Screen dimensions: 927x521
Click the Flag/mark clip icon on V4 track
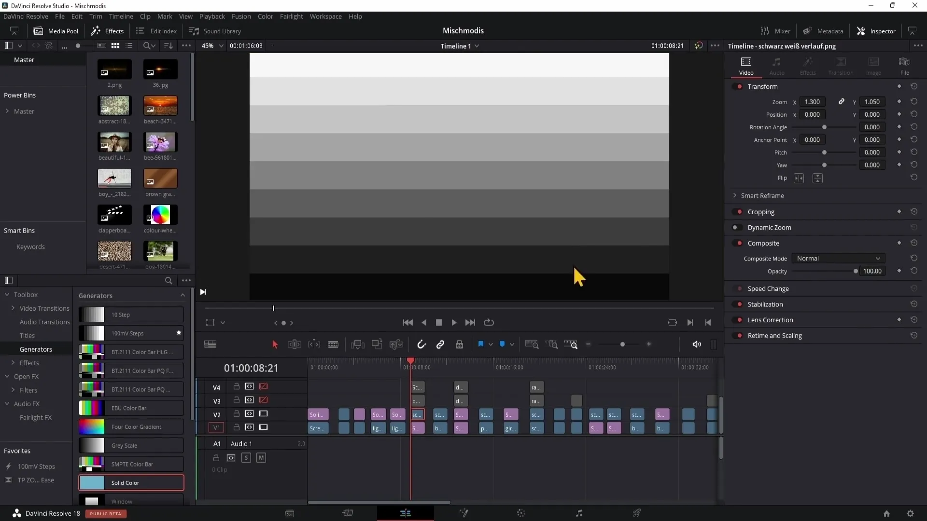tap(263, 387)
